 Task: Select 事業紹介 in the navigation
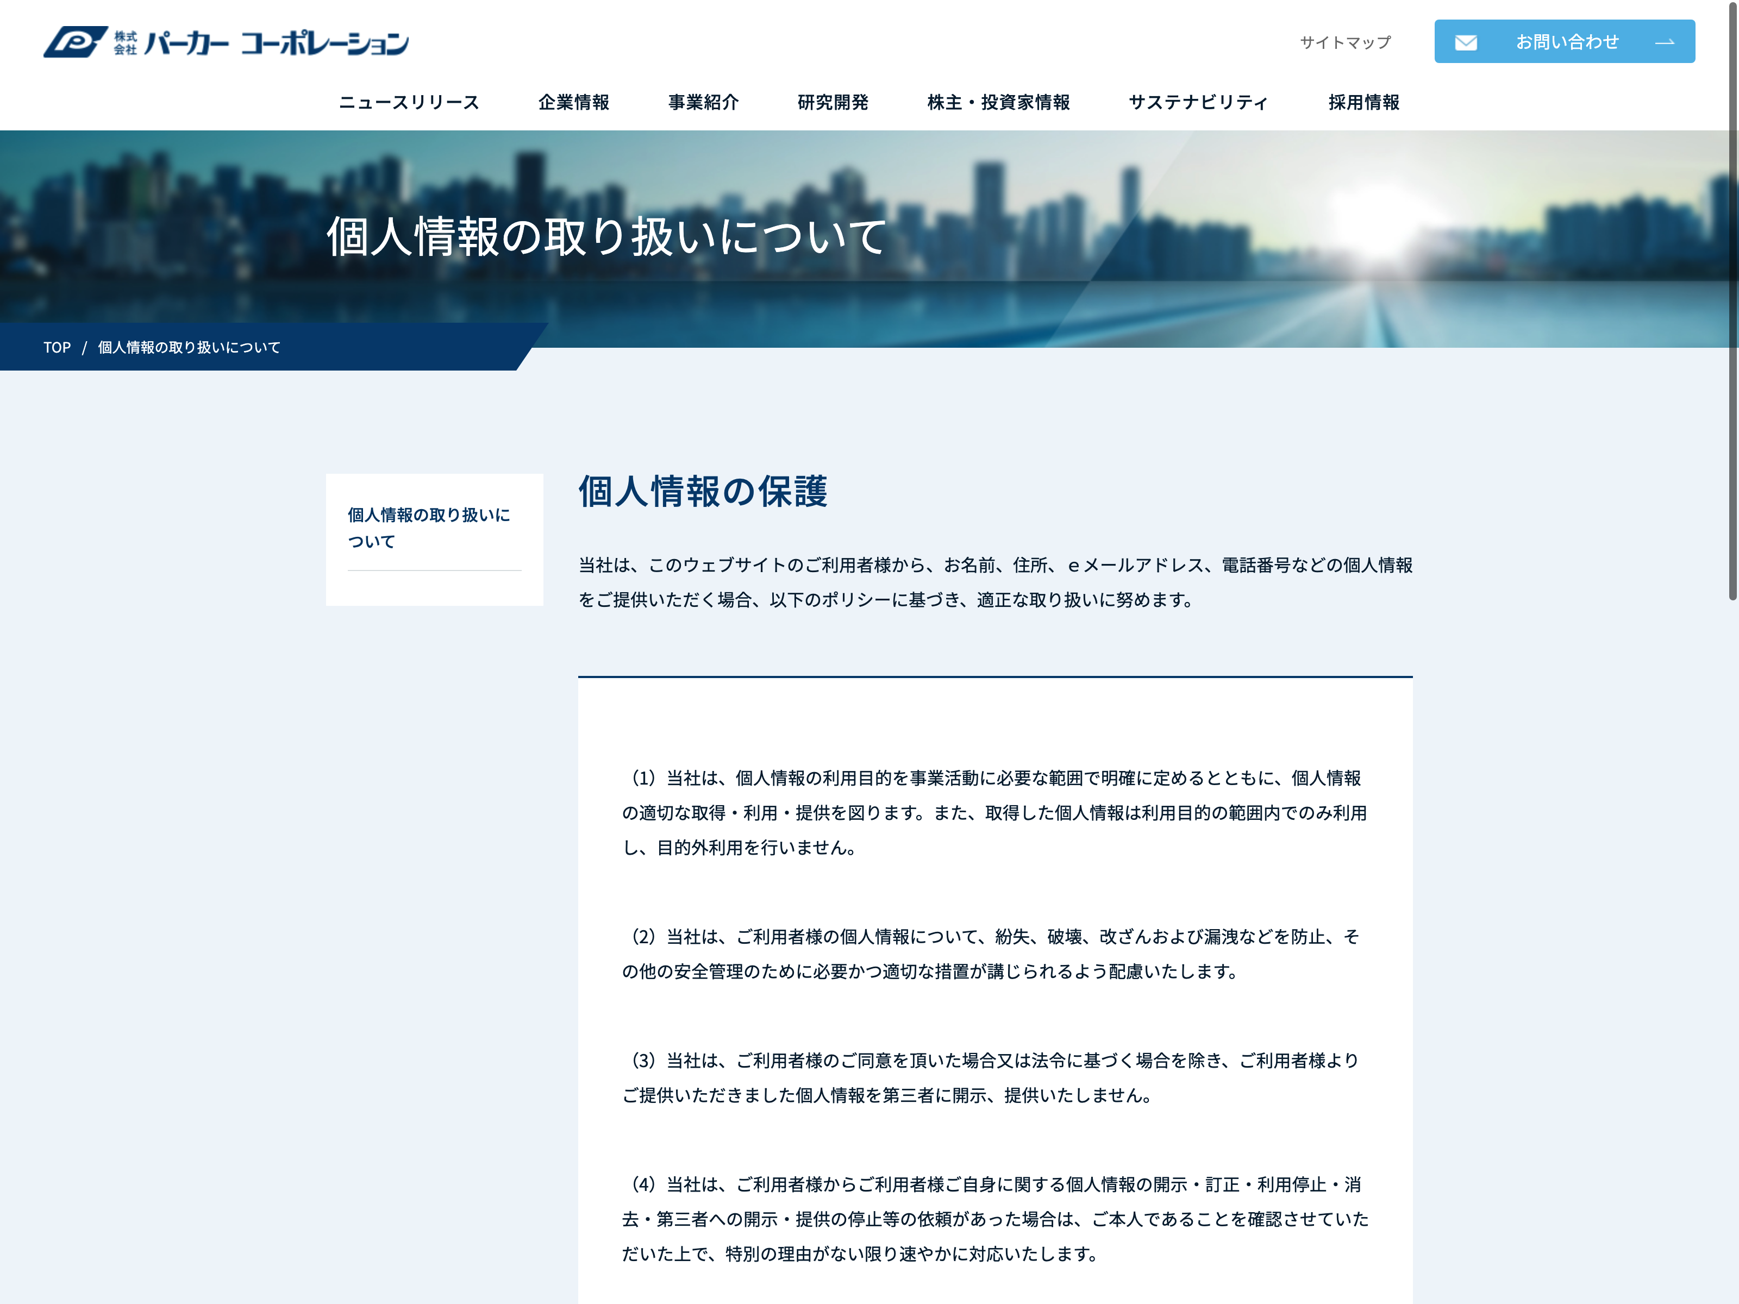(x=704, y=102)
